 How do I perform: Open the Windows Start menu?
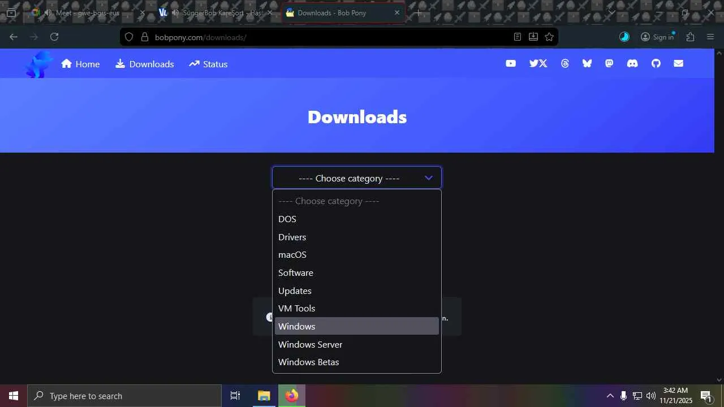point(14,396)
